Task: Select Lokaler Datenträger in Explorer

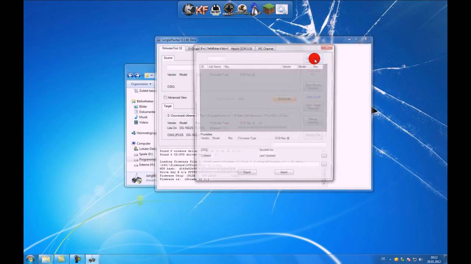Action: [x=145, y=149]
